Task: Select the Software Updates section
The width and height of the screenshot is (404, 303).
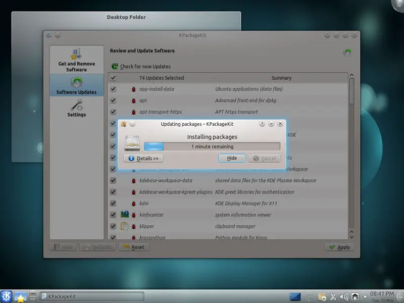Action: [x=77, y=85]
